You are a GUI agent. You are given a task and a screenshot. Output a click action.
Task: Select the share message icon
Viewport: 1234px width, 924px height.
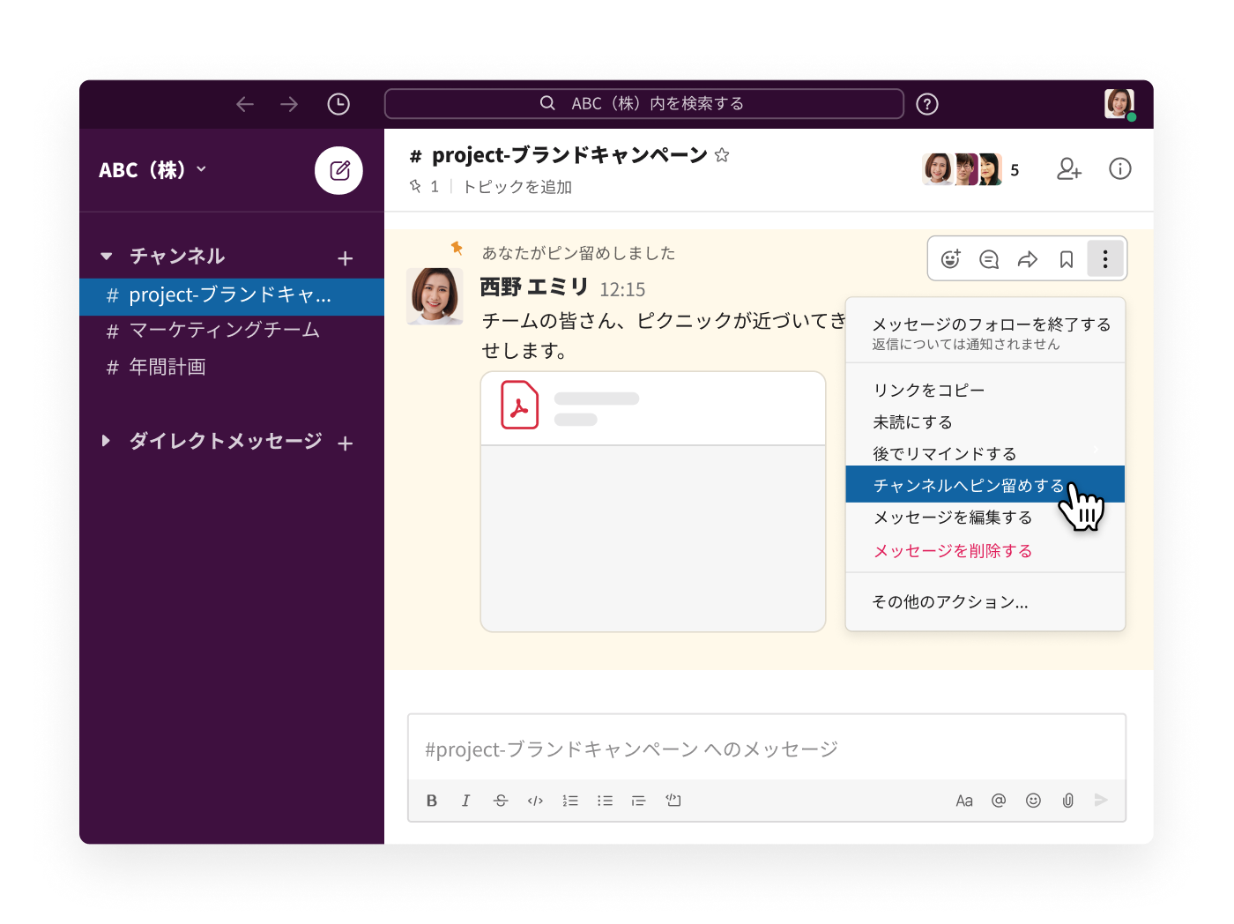click(1027, 258)
